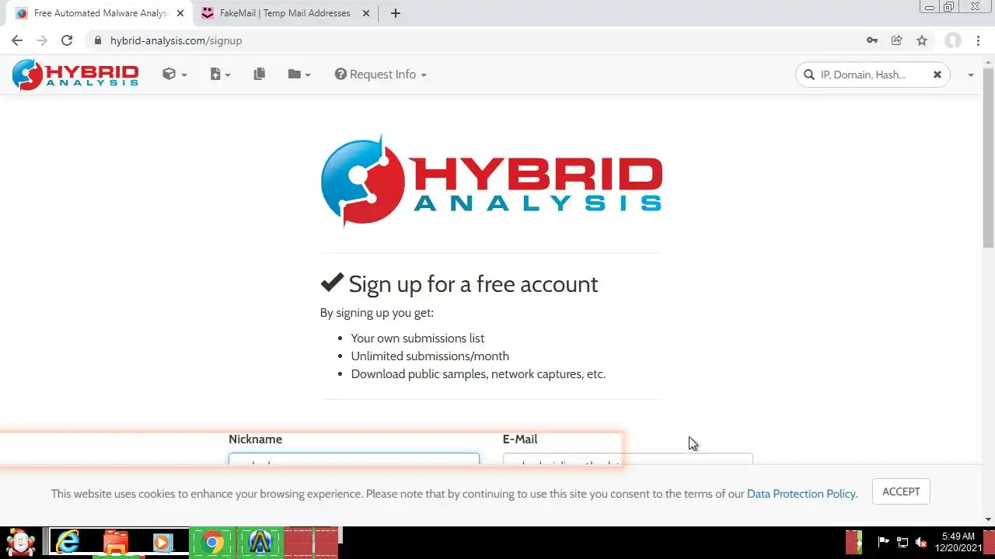
Task: Launch Internet Explorer from taskbar
Action: point(68,542)
